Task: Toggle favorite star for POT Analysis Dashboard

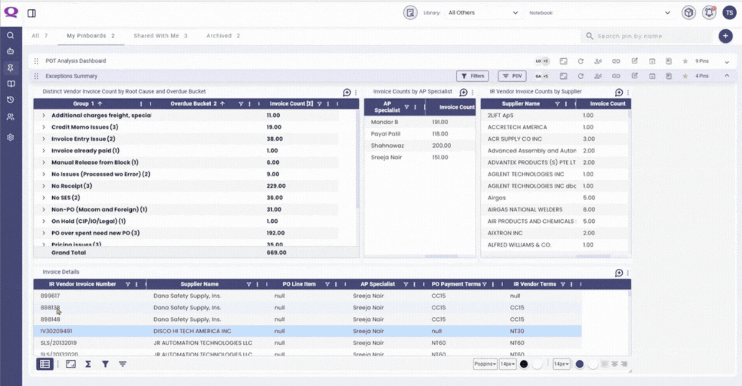Action: click(x=685, y=61)
